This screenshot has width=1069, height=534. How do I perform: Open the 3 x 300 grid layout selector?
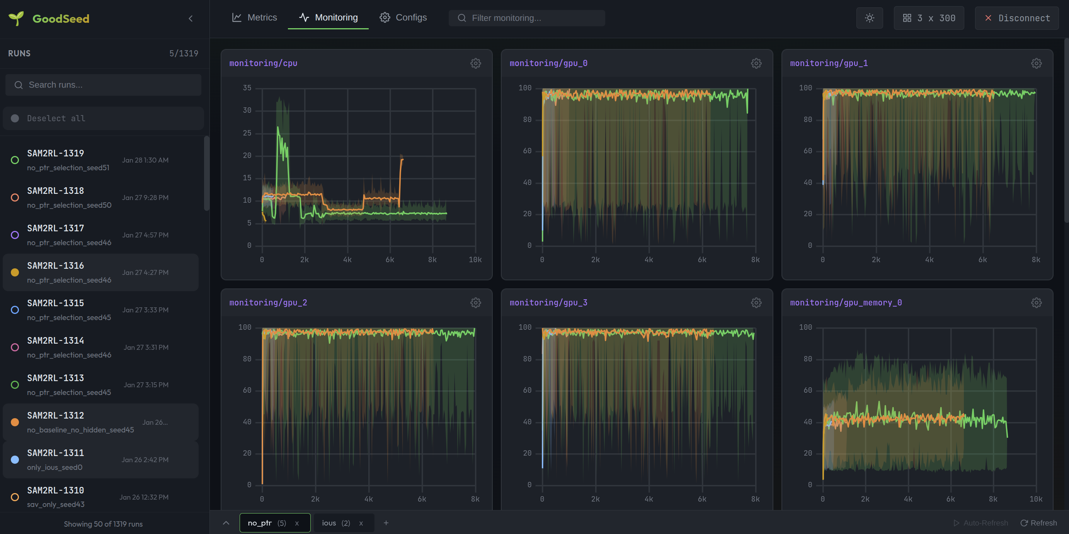tap(929, 18)
